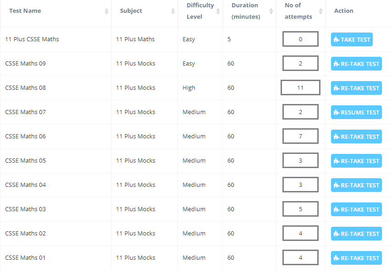Re-take the CSSE Maths 02 test

356,234
